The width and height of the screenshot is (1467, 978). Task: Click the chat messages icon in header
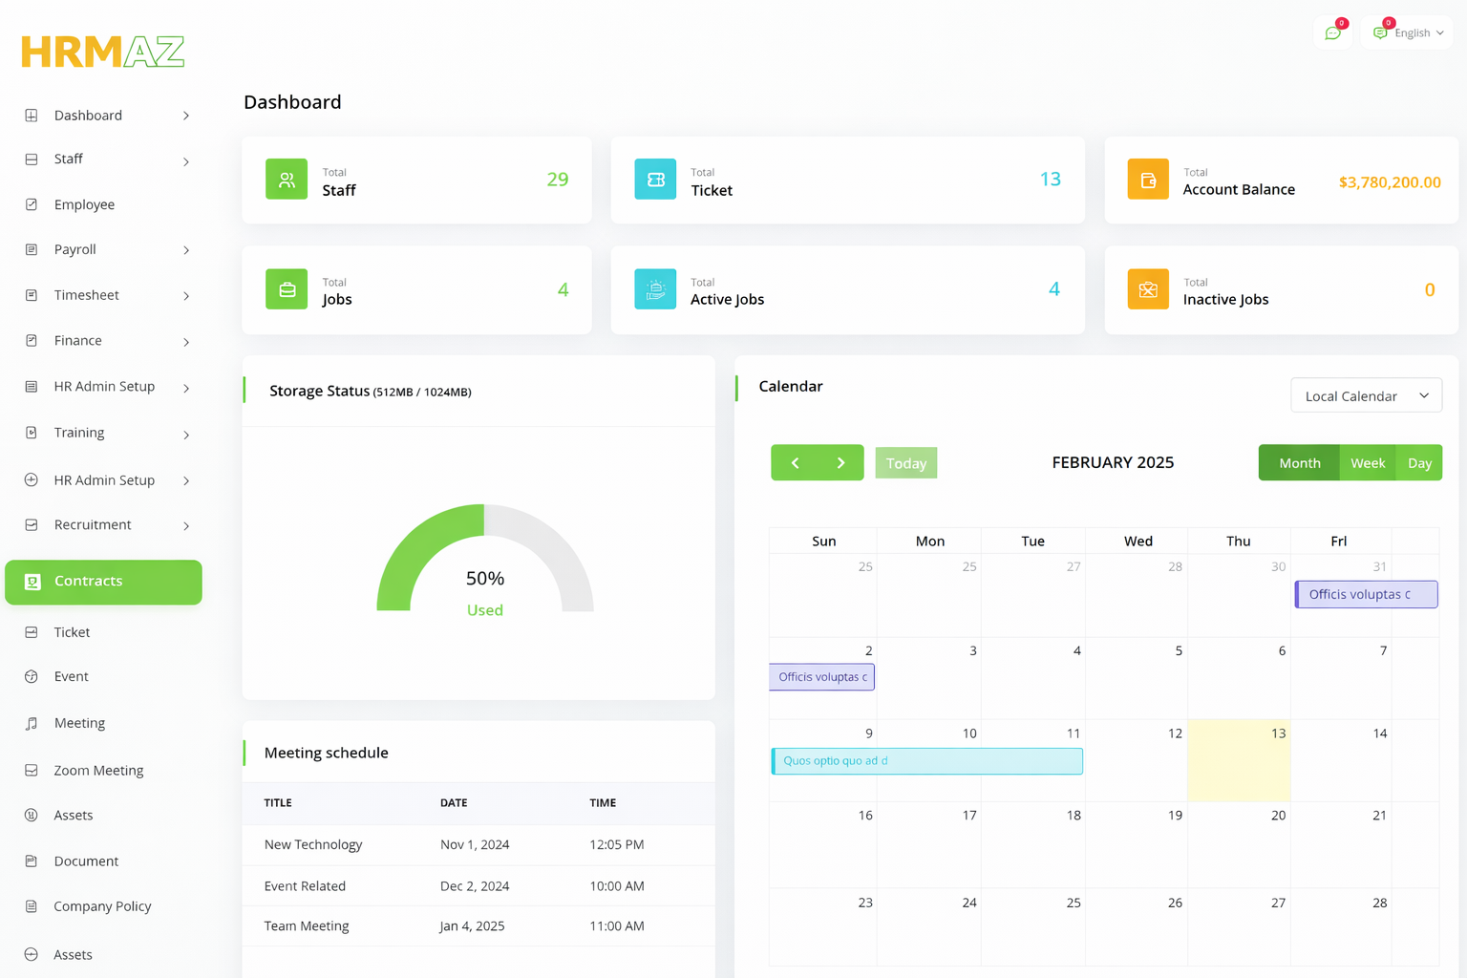(x=1332, y=33)
